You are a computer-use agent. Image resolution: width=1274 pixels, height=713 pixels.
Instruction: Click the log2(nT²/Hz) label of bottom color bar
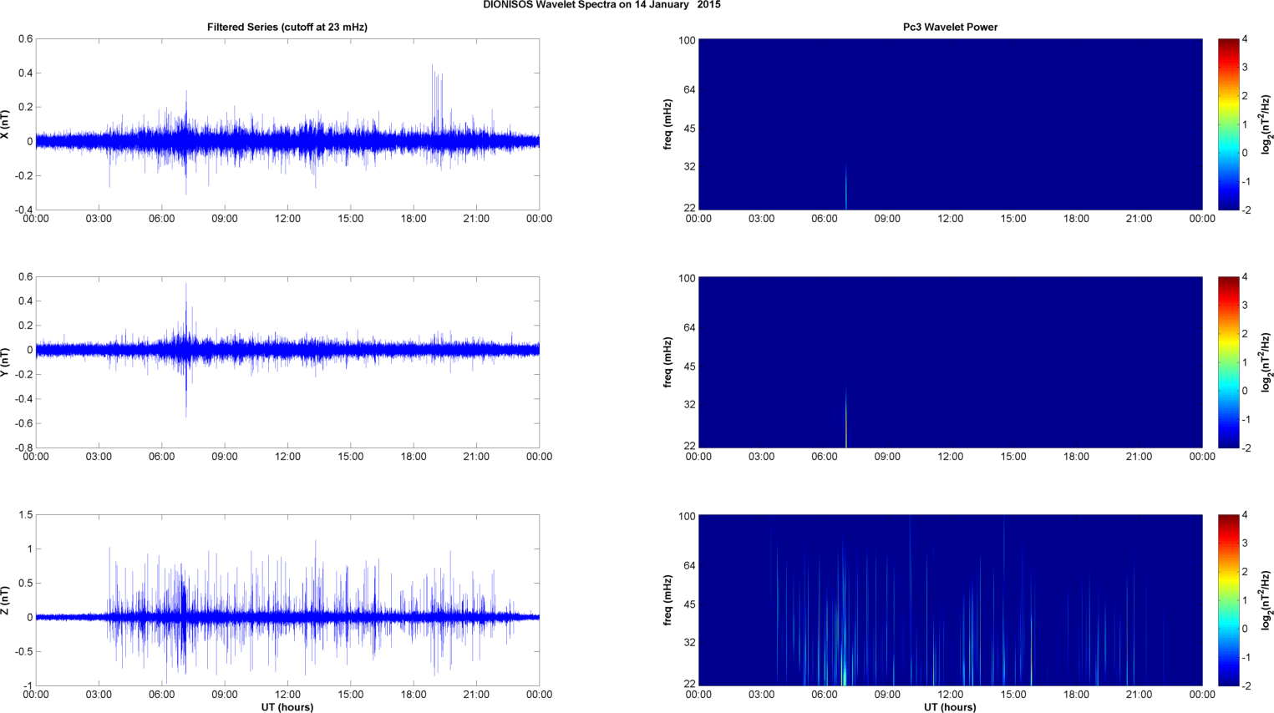(x=1266, y=600)
